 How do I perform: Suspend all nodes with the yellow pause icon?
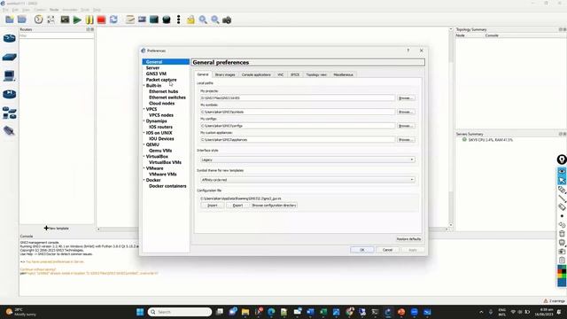click(89, 19)
